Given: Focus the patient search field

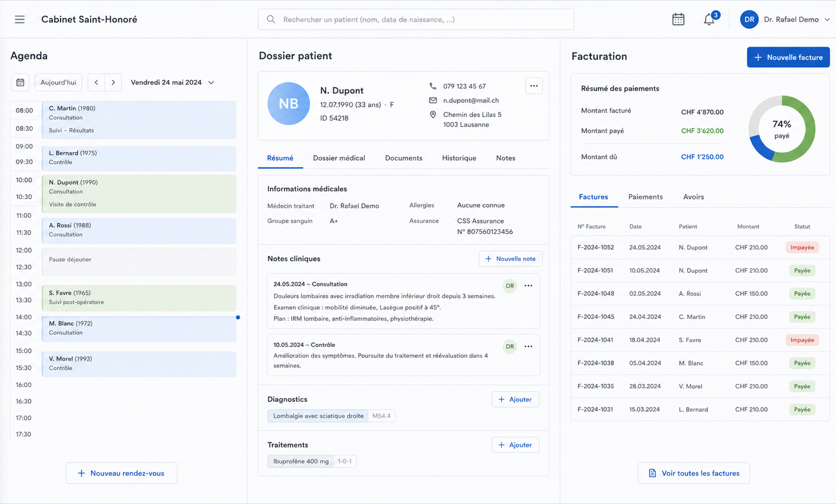Looking at the screenshot, I should pos(416,19).
